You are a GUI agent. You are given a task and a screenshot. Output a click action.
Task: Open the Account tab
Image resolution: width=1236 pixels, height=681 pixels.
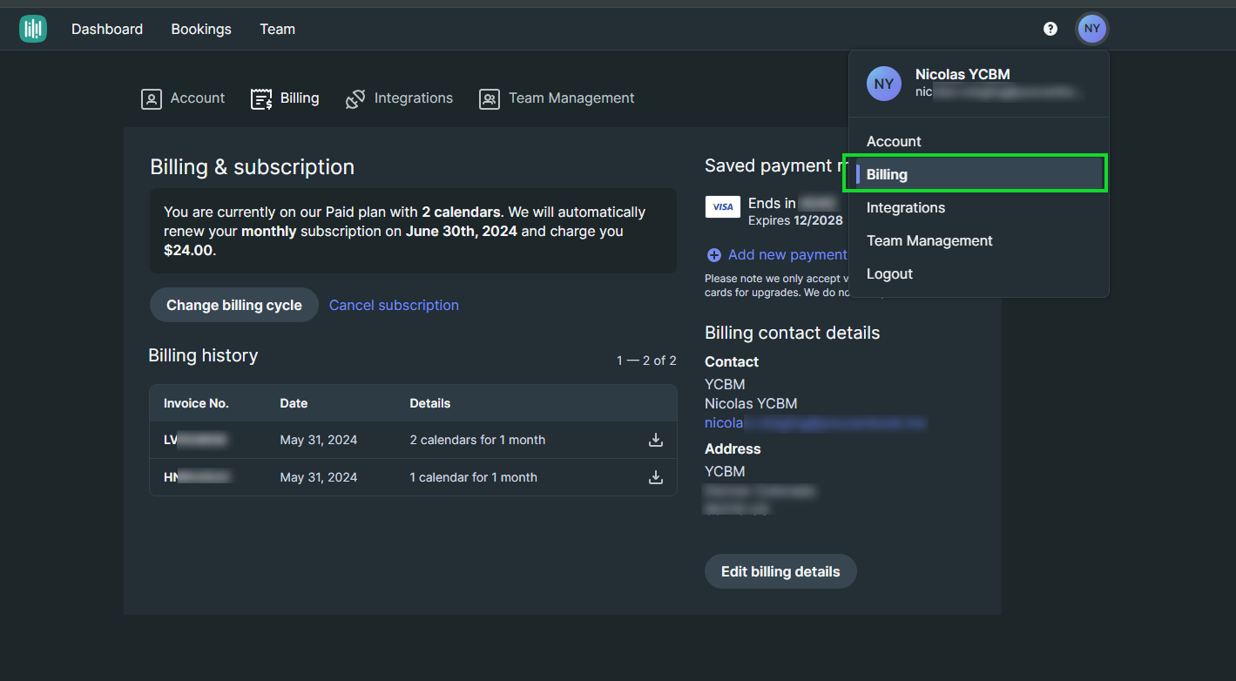pos(183,98)
